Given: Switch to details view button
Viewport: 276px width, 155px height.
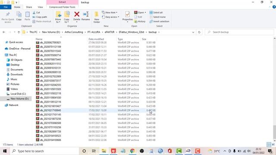Looking at the screenshot, I should 269,145.
